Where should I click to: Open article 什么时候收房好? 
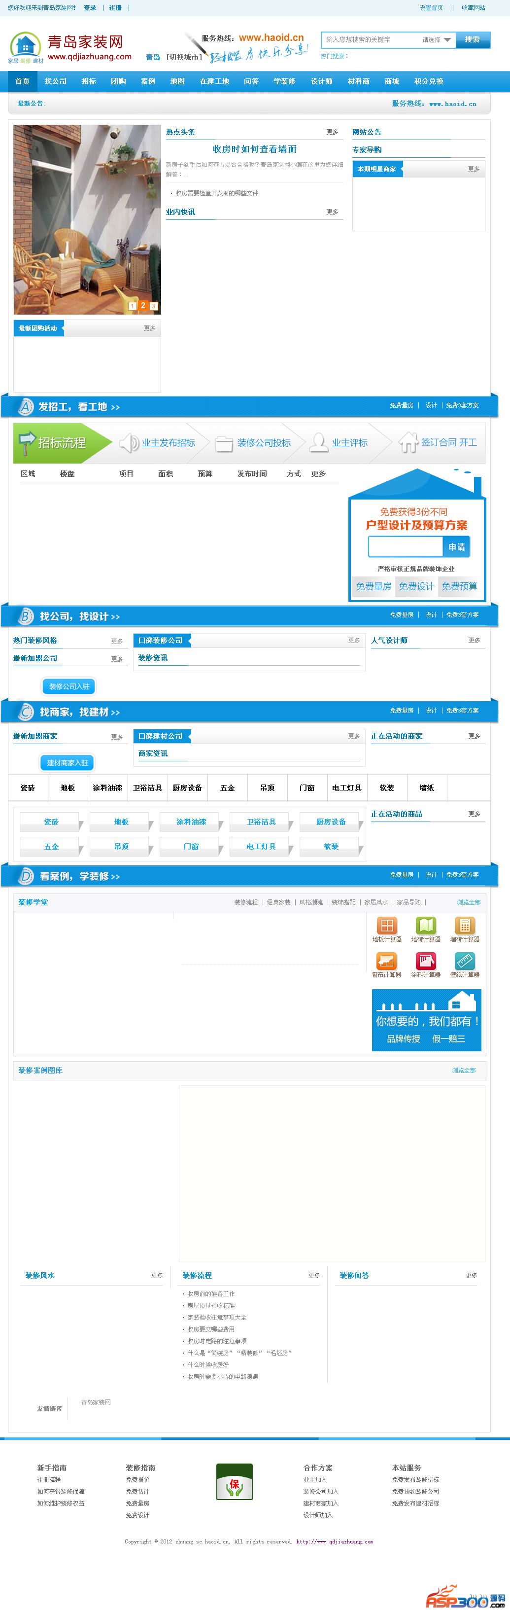point(208,1364)
